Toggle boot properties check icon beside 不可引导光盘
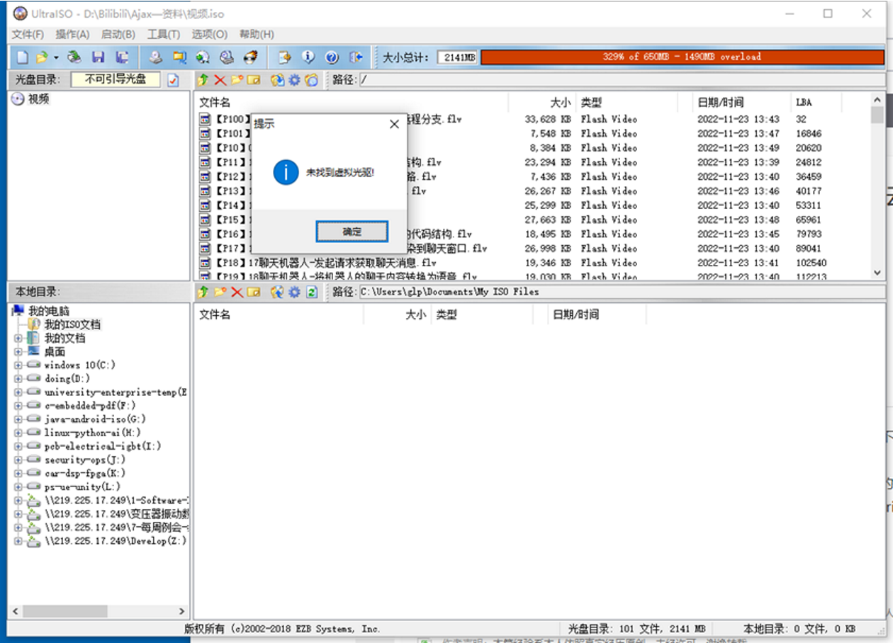The height and width of the screenshot is (643, 893). click(x=174, y=80)
